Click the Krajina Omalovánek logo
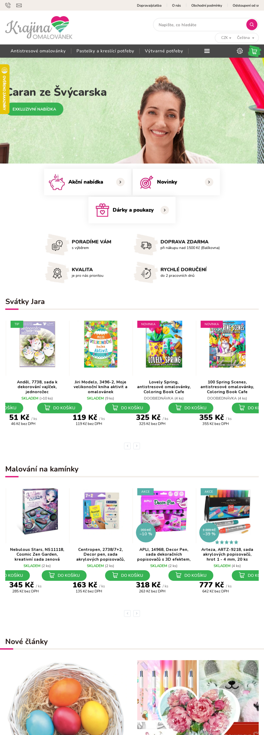 coord(39,28)
